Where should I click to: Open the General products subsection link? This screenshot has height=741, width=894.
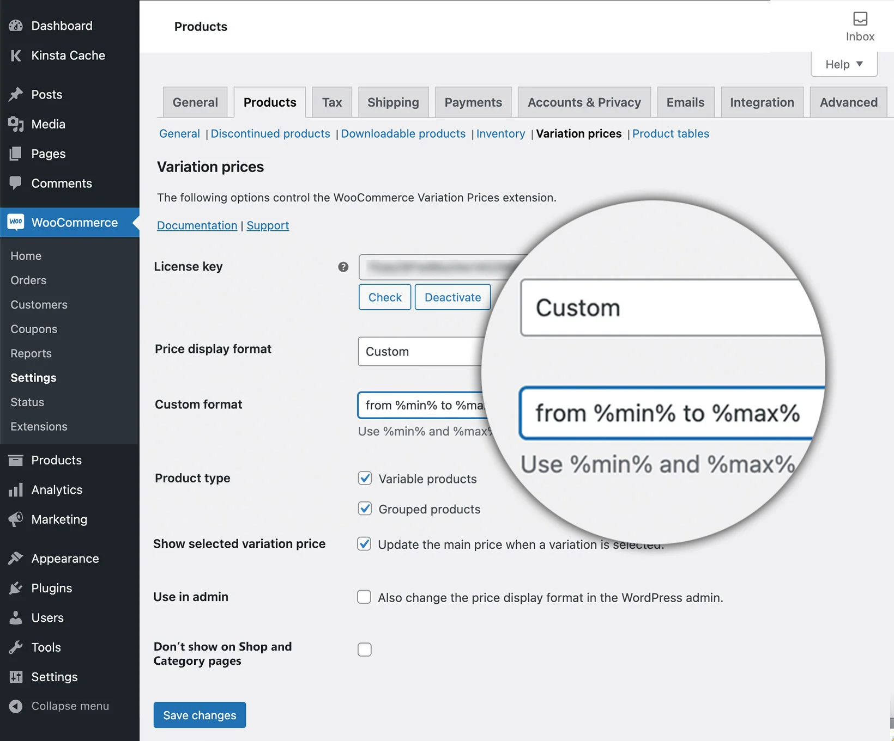tap(179, 134)
